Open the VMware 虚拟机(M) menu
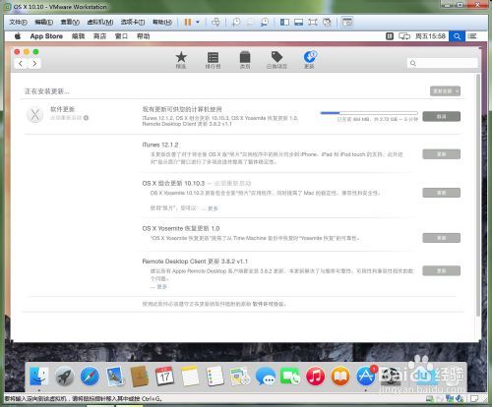The image size is (492, 407). [100, 22]
